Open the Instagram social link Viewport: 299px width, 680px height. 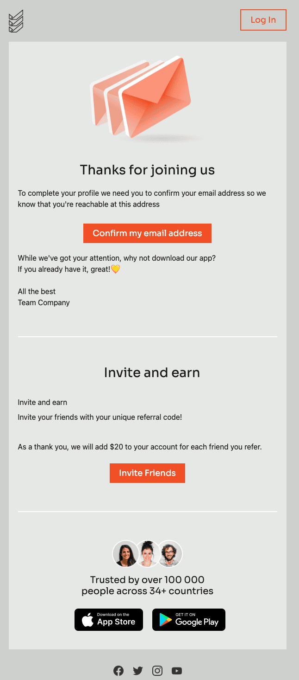pos(157,671)
